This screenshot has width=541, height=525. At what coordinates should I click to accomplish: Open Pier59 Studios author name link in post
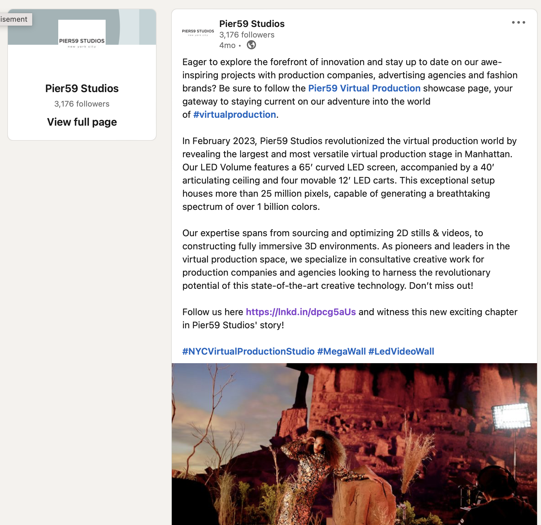(x=252, y=24)
